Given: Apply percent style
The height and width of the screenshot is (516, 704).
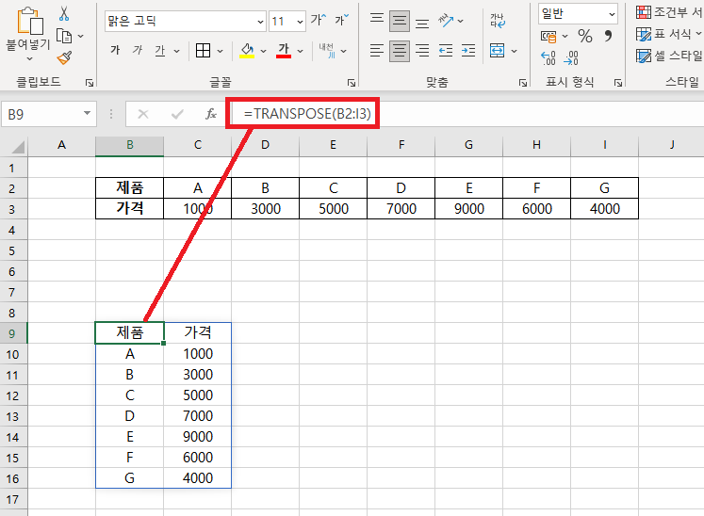Looking at the screenshot, I should click(585, 36).
